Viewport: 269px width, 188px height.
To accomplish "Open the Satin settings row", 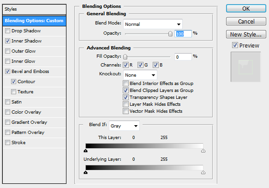I will click(x=34, y=102).
